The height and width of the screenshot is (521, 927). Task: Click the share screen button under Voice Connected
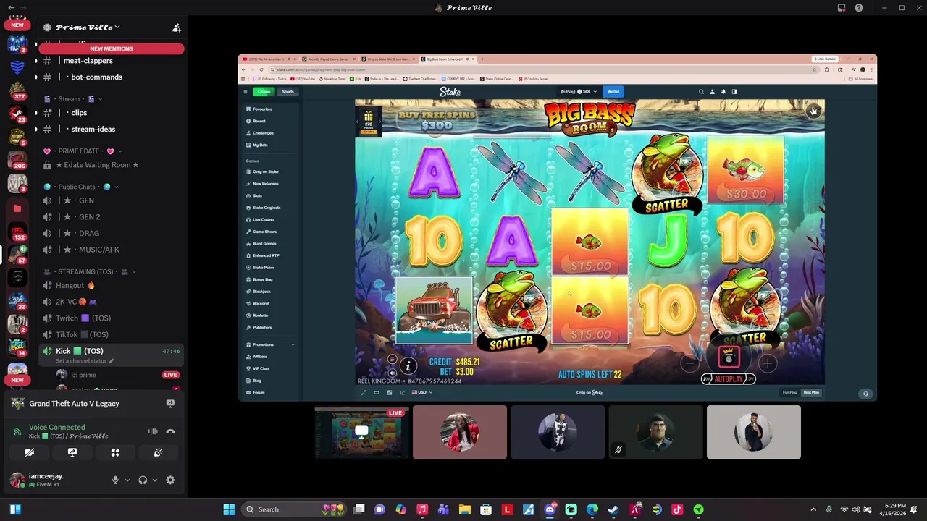coord(72,452)
